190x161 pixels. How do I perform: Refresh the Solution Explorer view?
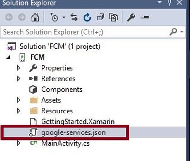(87, 17)
